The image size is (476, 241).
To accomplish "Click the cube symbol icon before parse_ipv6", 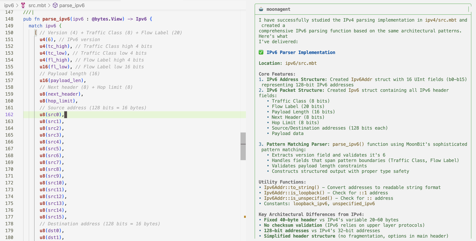I will [x=55, y=5].
